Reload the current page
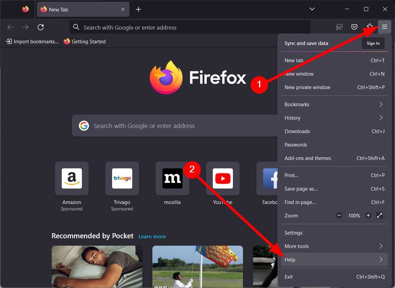This screenshot has height=288, width=395. tap(41, 27)
